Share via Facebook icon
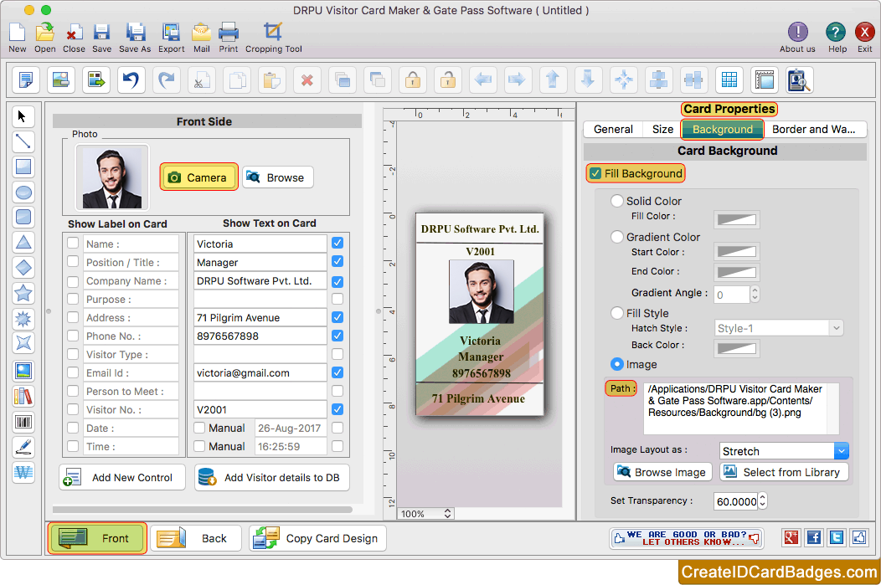This screenshot has height=585, width=881. tap(813, 537)
